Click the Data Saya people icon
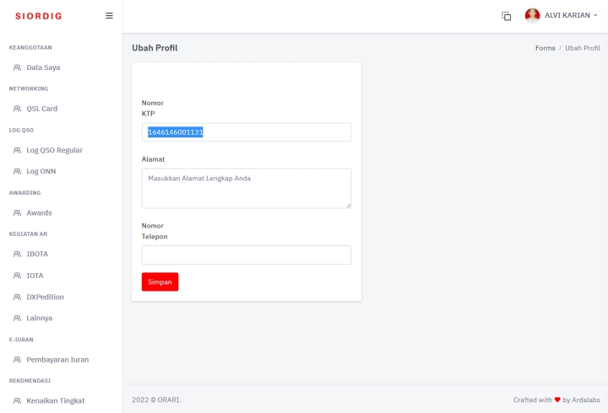 pos(17,67)
